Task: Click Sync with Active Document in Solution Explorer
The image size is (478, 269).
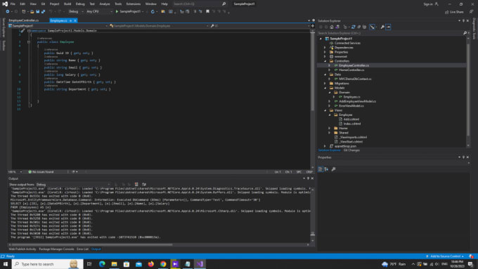Action: [353, 27]
